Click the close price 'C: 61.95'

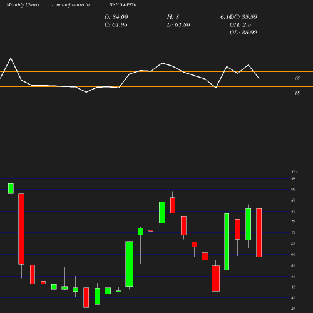116,25
